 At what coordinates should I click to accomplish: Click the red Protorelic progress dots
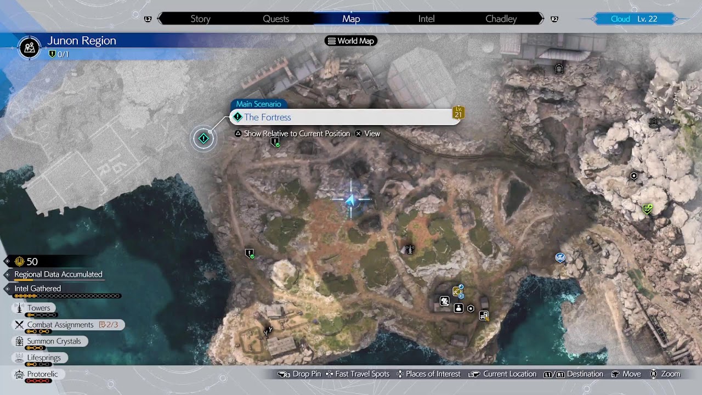[39, 381]
